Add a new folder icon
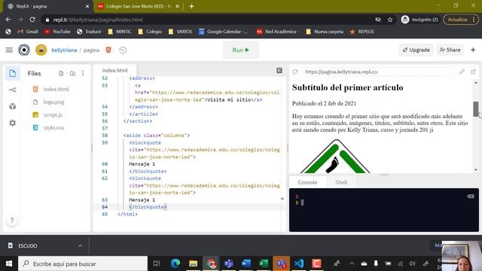The image size is (482, 271). tap(72, 74)
